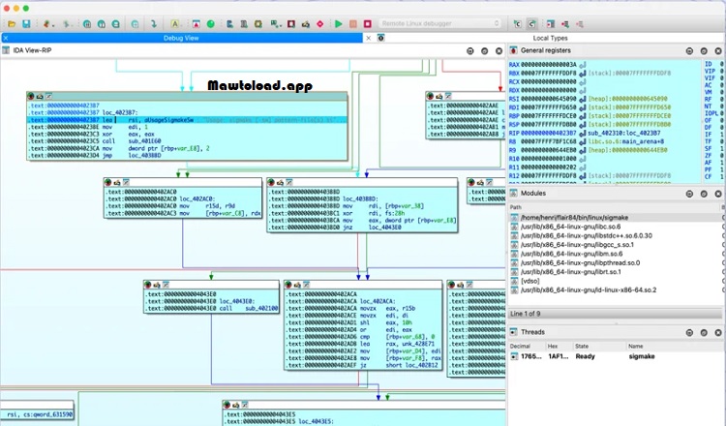Click the image-with-red-triangle toolbar icon

pyautogui.click(x=196, y=23)
